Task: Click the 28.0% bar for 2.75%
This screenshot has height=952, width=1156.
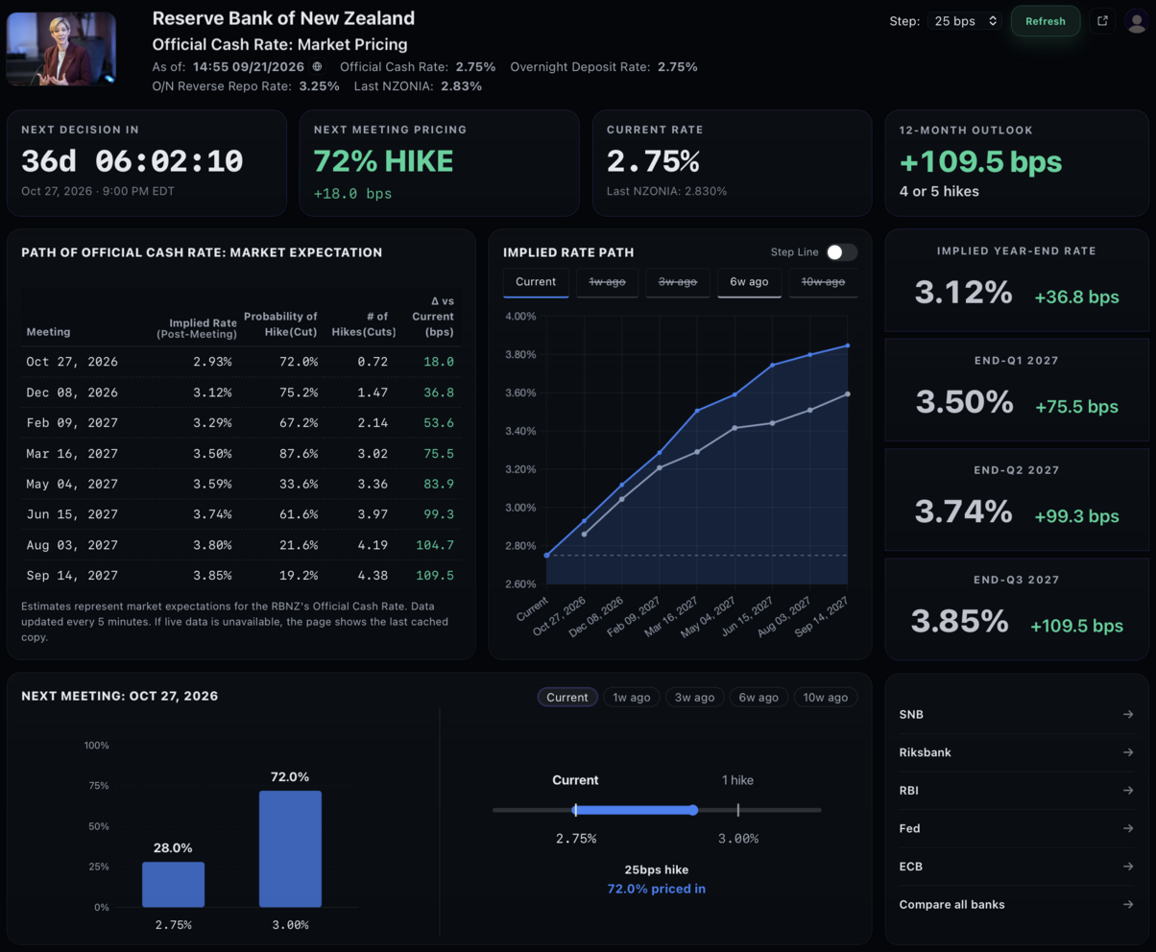Action: pos(173,884)
